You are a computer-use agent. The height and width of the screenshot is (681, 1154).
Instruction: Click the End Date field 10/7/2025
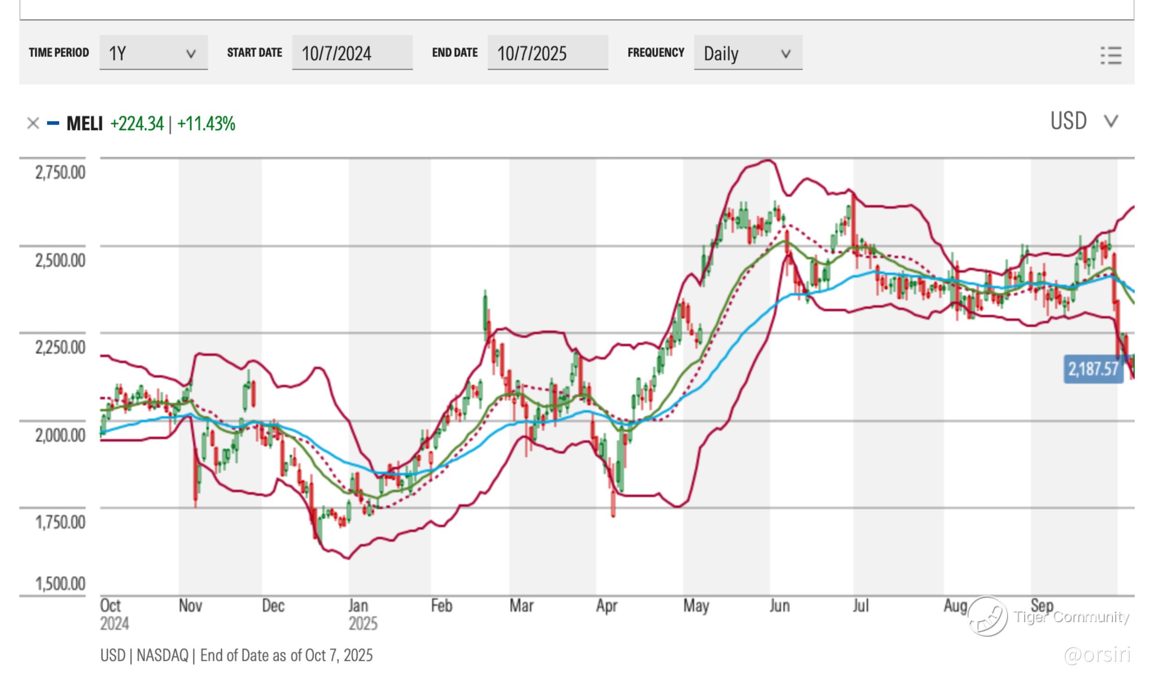[x=547, y=53]
